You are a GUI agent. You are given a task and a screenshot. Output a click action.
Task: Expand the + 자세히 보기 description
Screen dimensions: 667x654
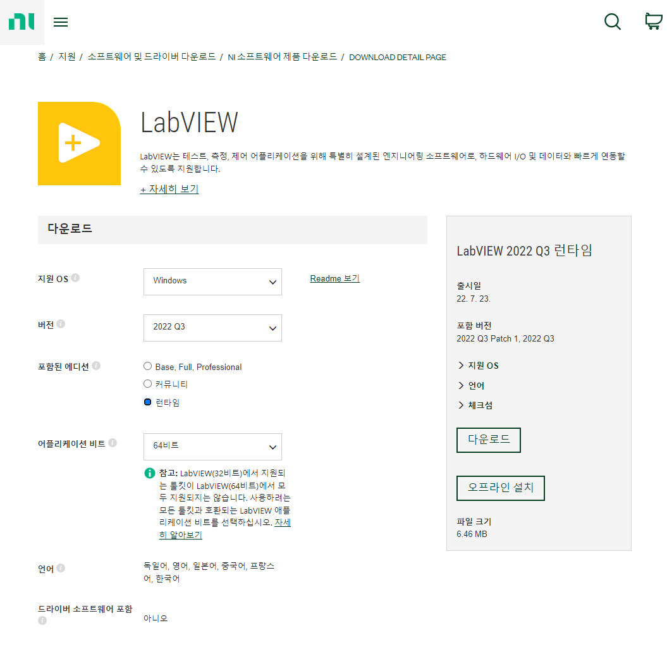click(169, 188)
